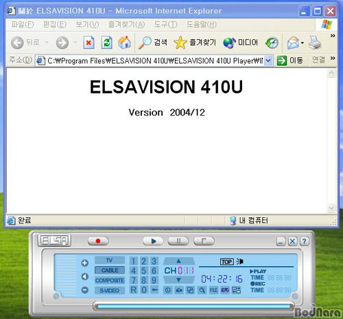Image resolution: width=343 pixels, height=319 pixels.
Task: Open the Help (도움말) menu
Action: [202, 24]
